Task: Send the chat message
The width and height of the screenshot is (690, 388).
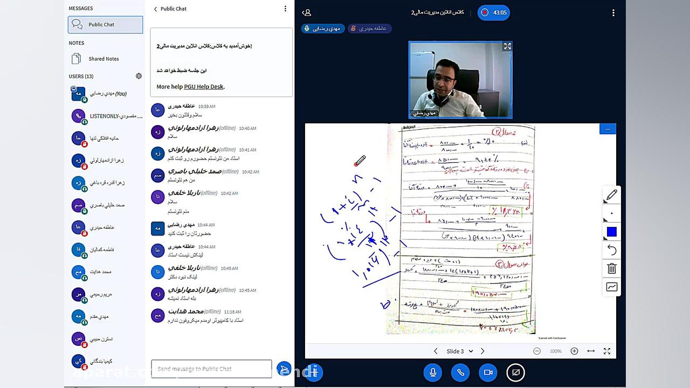Action: click(x=284, y=369)
